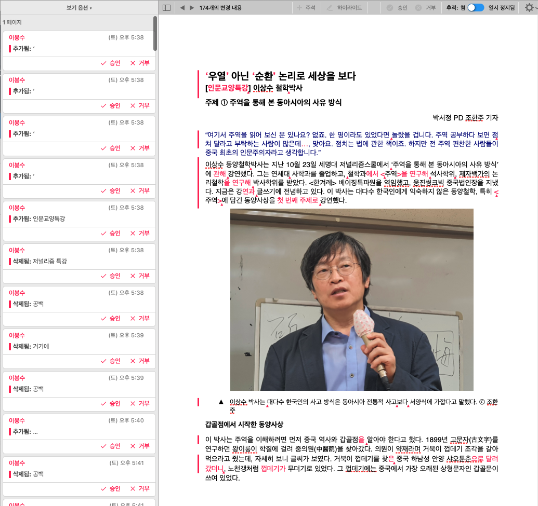Accept the '...' addition at 5:40

(111, 446)
